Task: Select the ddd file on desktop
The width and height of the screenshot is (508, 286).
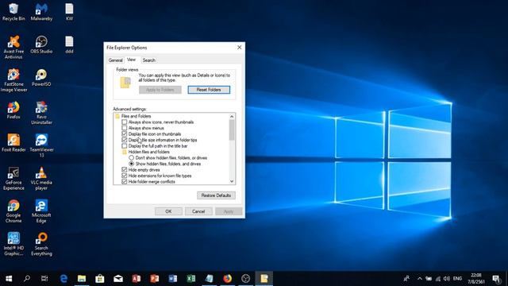Action: [69, 44]
